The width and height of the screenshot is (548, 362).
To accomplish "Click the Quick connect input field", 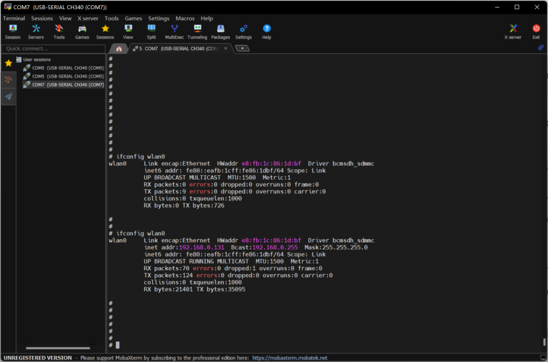I will (53, 49).
